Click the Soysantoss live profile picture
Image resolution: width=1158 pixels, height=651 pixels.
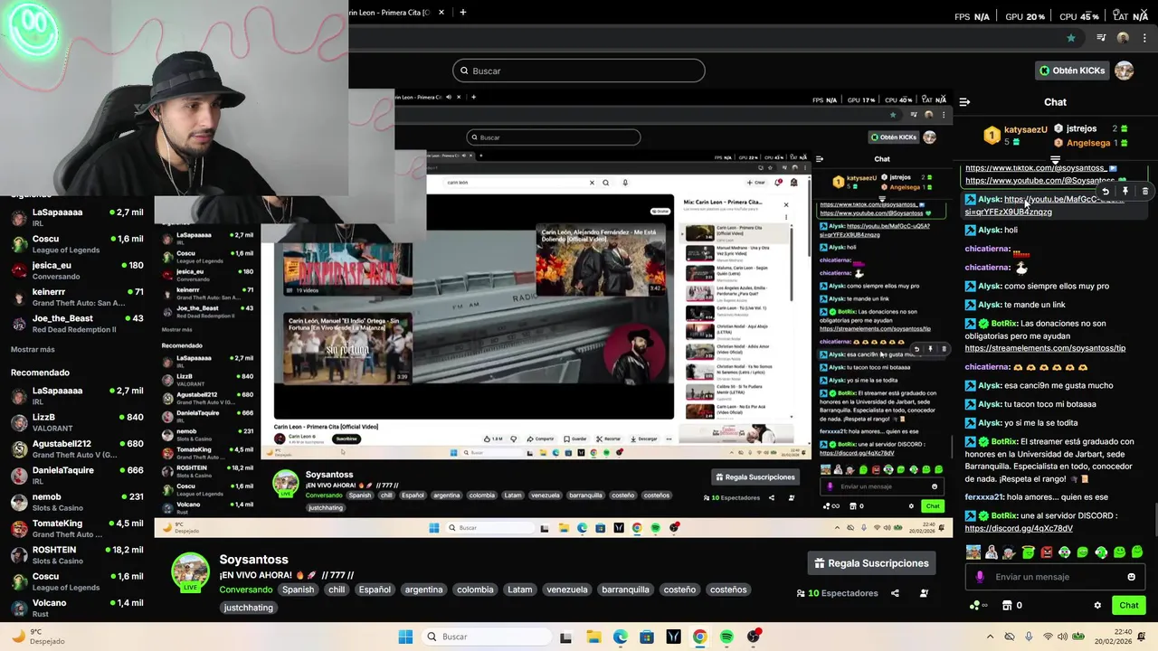pyautogui.click(x=190, y=571)
